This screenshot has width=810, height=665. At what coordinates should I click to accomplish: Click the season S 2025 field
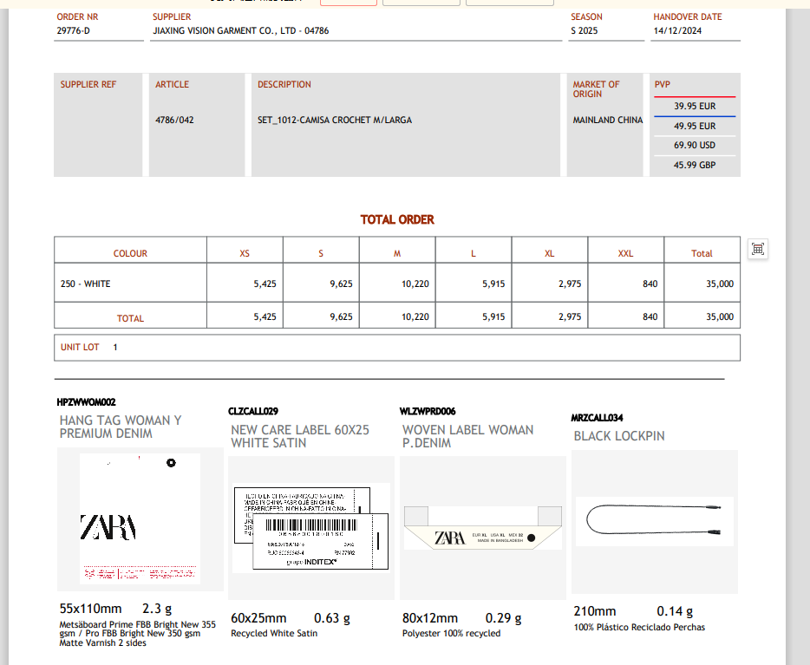pos(585,31)
